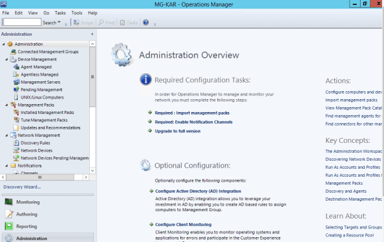The image size is (384, 242).
Task: Open Required: Enable Notification Channels link
Action: point(193,122)
